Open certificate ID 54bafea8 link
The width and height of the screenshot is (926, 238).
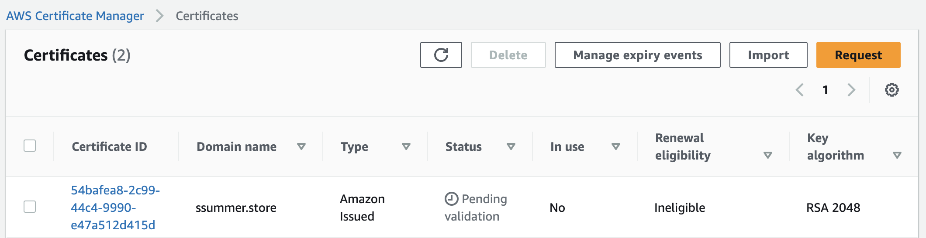pos(115,207)
